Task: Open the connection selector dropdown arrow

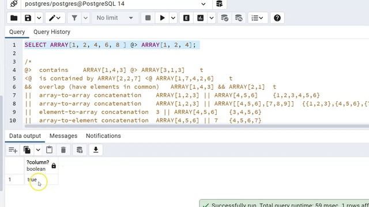Action: click(x=204, y=4)
